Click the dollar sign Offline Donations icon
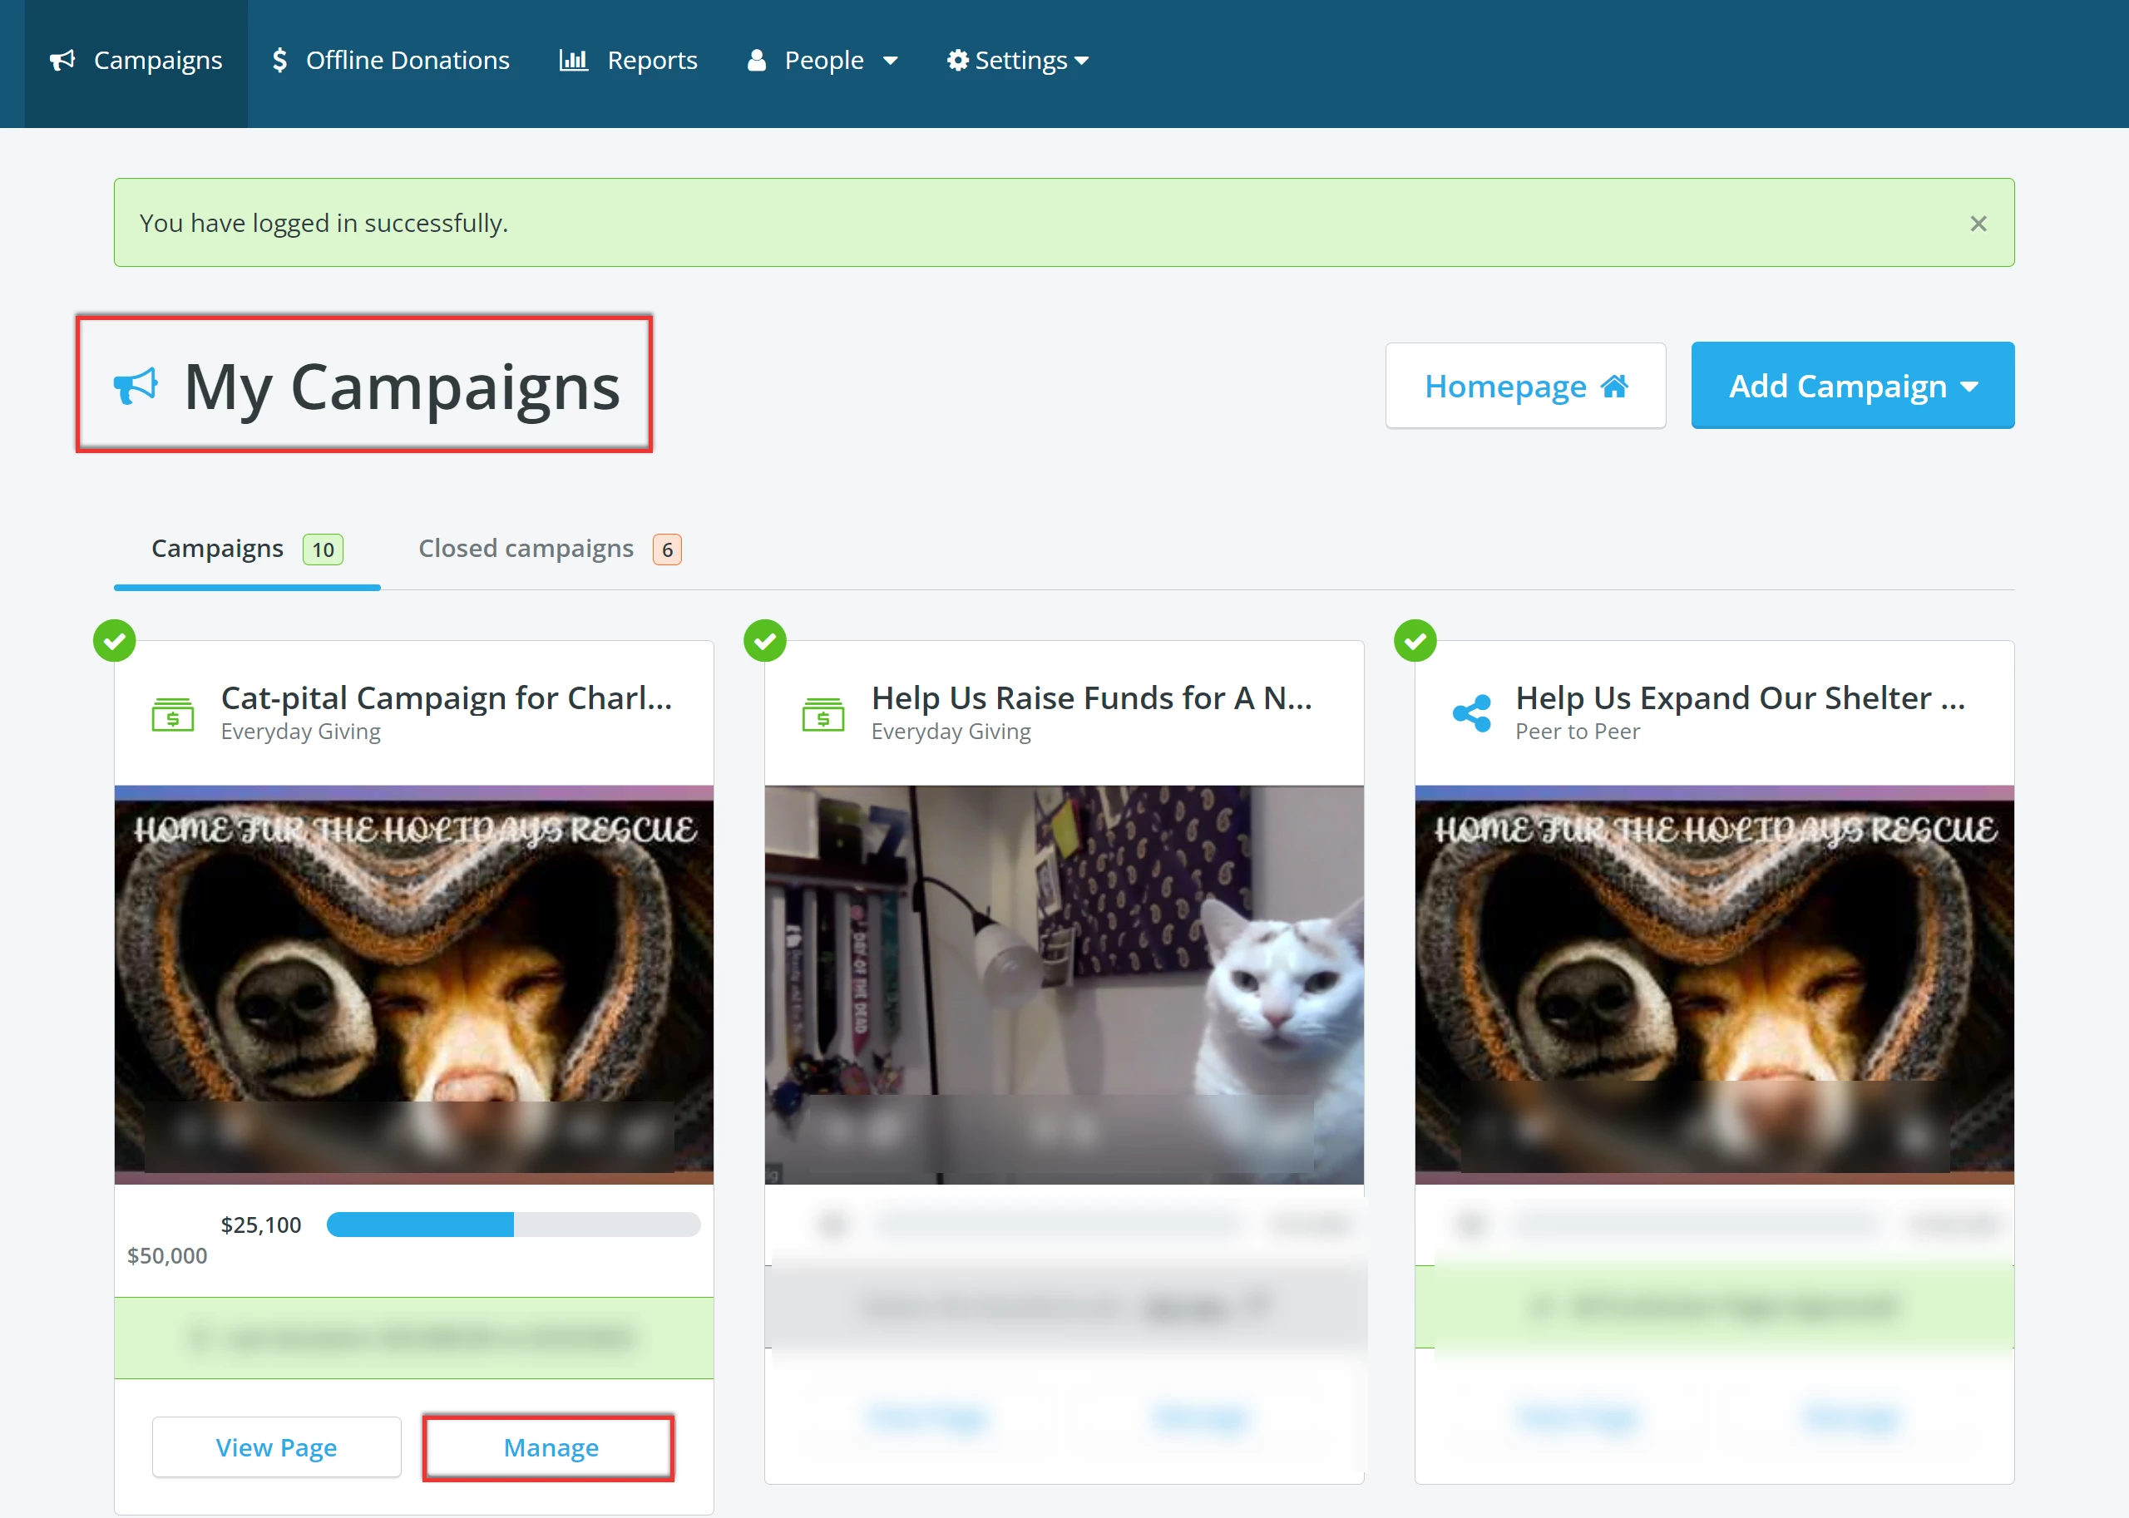 [279, 61]
